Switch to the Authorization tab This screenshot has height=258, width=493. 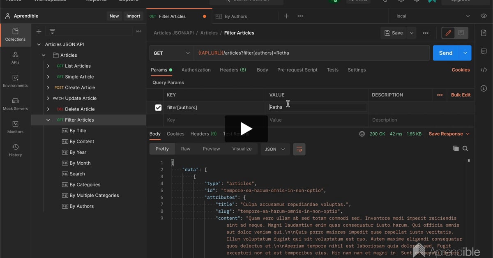pos(196,70)
